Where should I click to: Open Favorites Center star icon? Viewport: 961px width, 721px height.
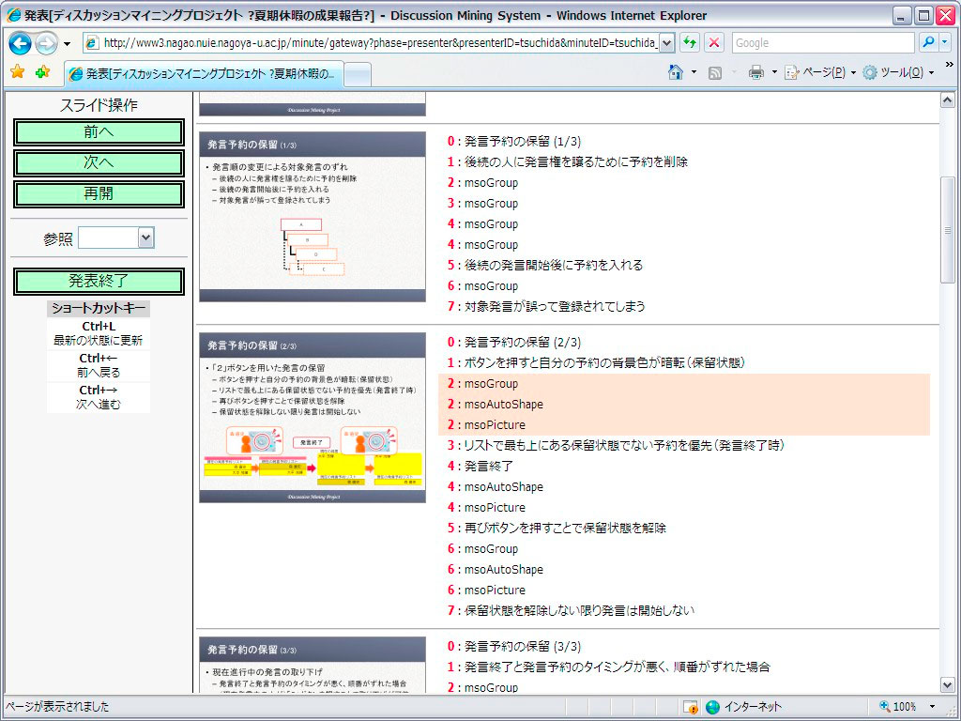point(18,72)
